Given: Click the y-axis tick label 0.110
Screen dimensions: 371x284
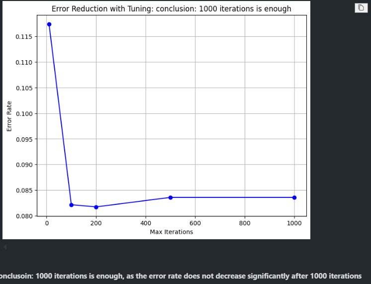Looking at the screenshot, I should point(23,63).
